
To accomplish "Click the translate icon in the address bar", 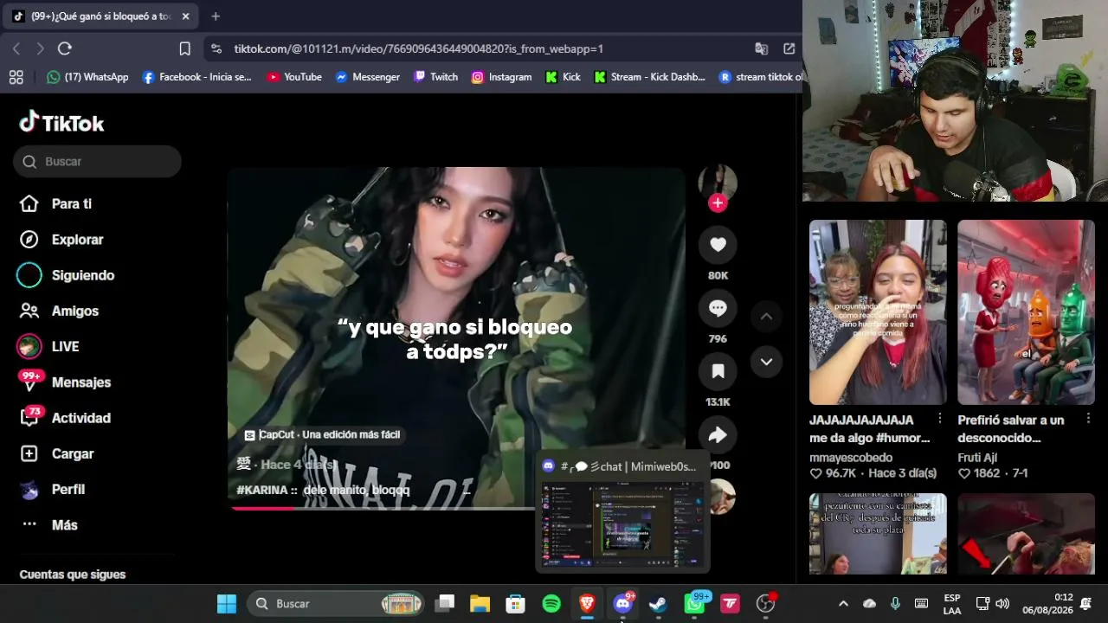I will [762, 48].
